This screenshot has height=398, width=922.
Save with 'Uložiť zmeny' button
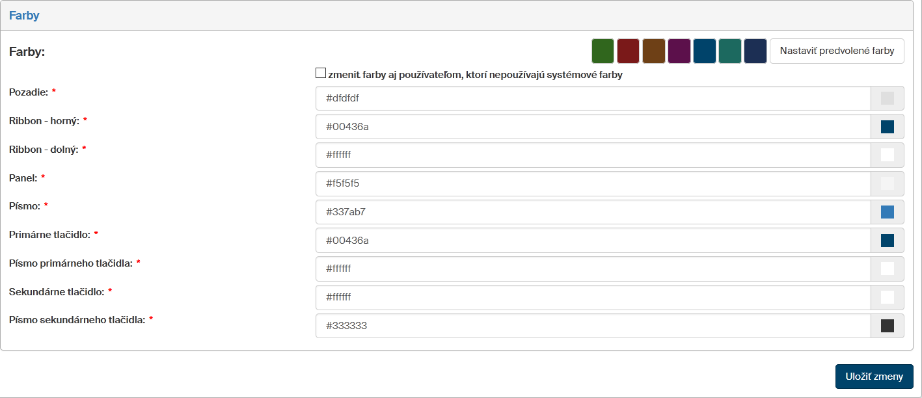[x=874, y=377]
